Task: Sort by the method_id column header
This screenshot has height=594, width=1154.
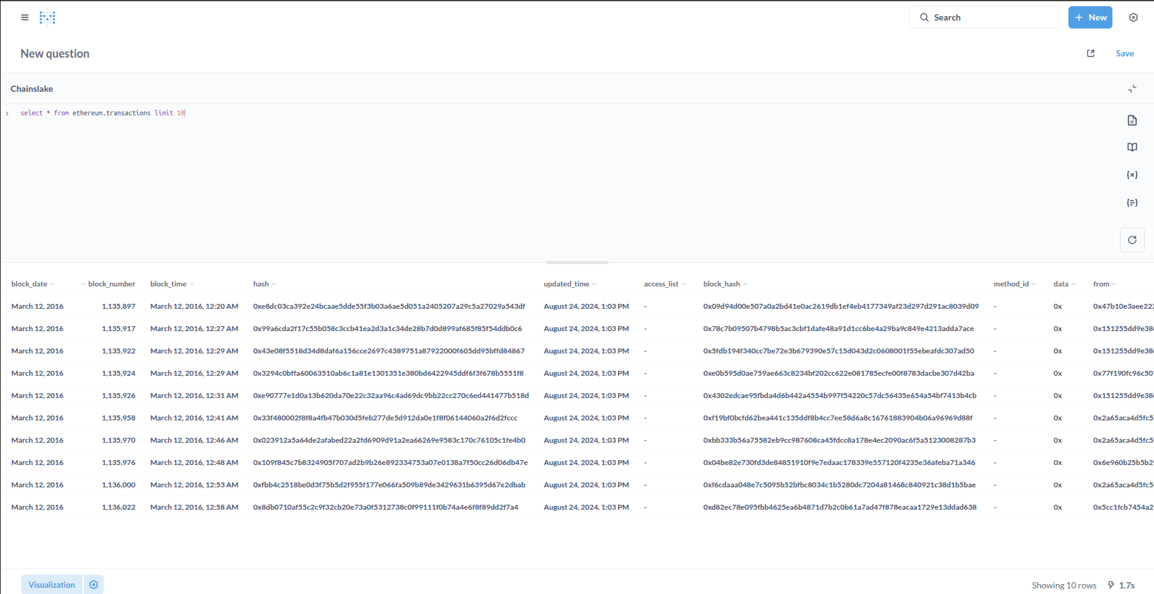Action: 1011,284
